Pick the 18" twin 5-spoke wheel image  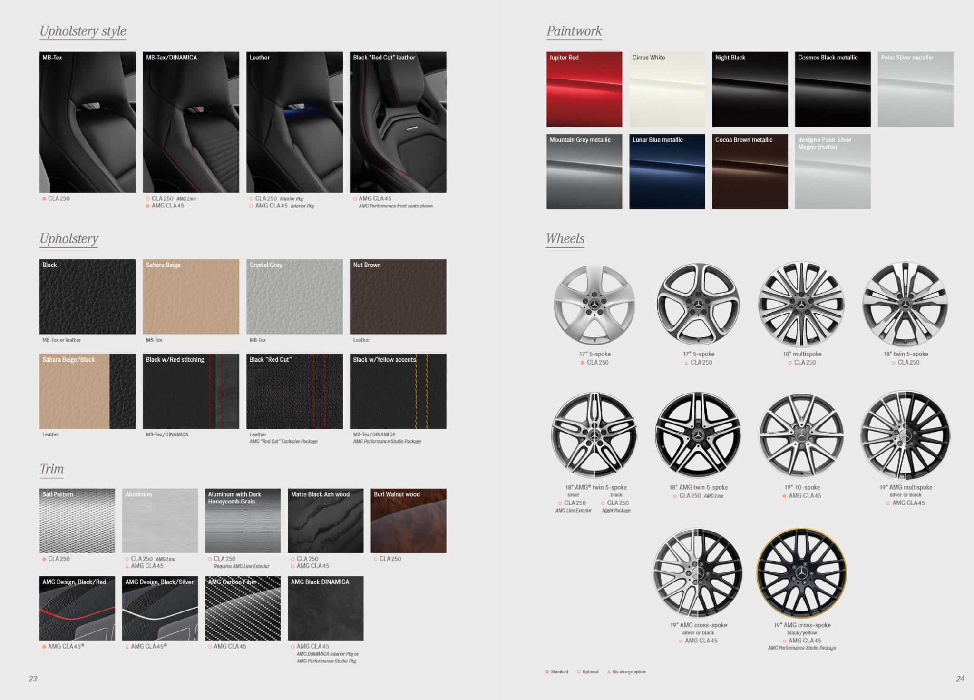(906, 305)
